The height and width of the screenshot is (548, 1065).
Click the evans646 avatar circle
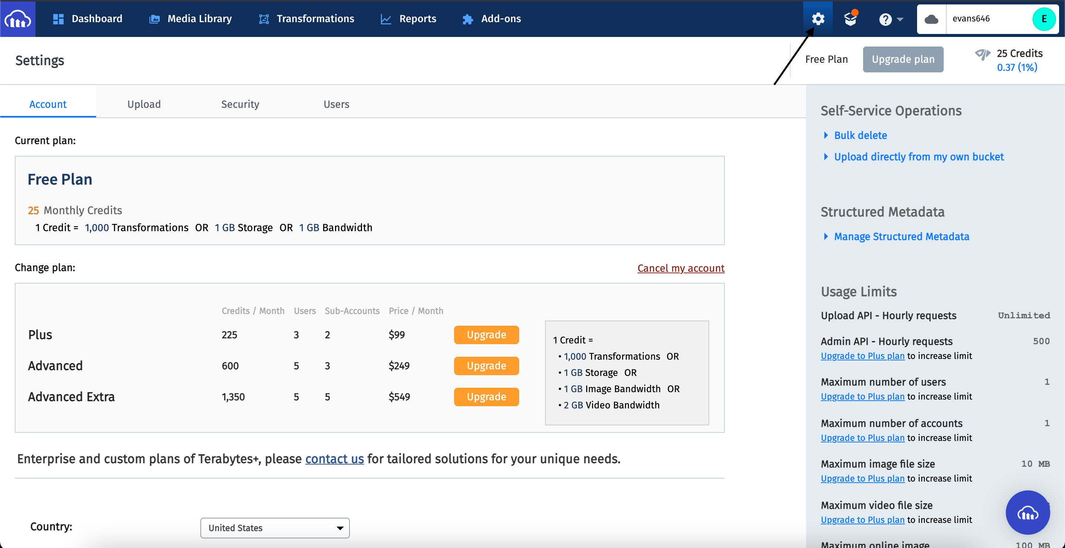(x=1045, y=18)
